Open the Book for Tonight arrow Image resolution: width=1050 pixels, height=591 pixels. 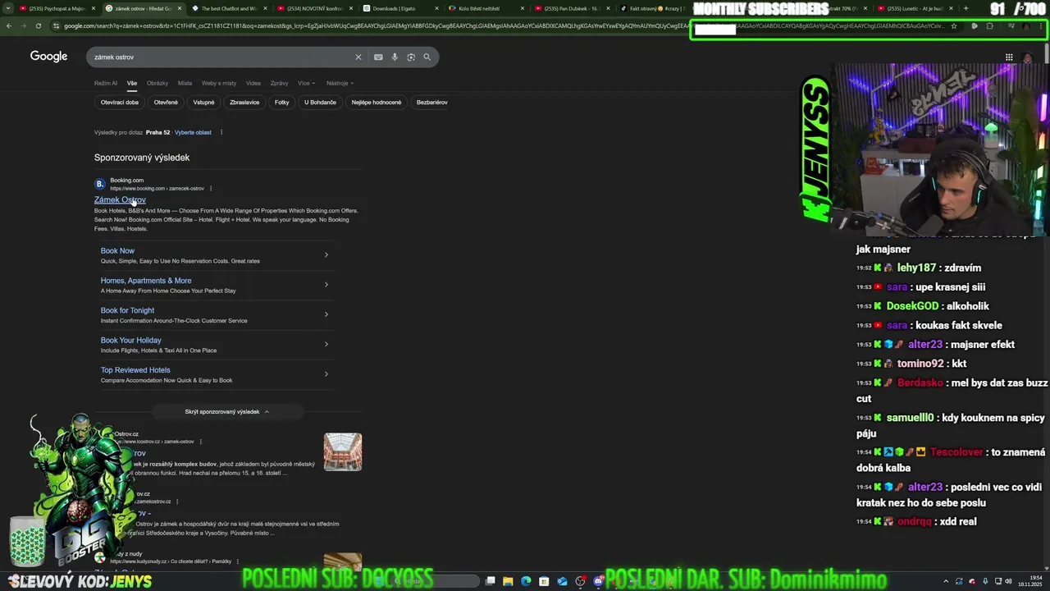(326, 314)
